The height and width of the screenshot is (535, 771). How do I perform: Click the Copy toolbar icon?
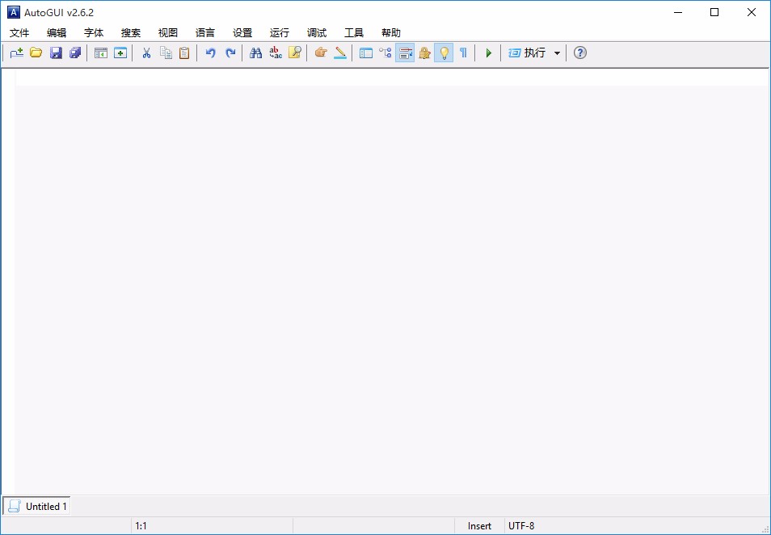(166, 53)
